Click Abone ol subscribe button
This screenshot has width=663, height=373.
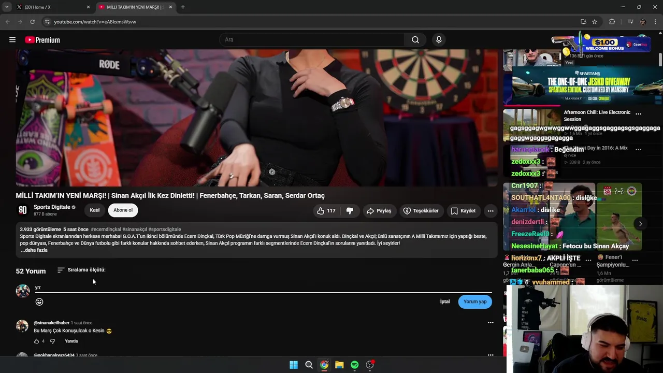tap(123, 210)
